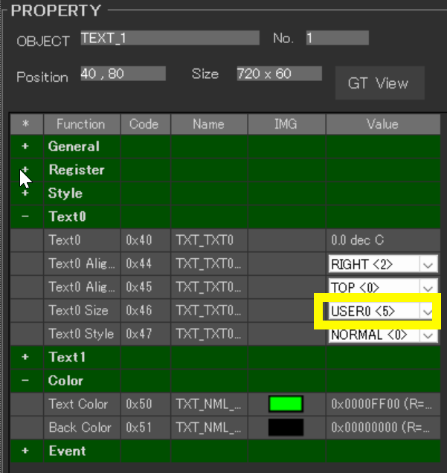Screen dimensions: 447x473
Task: Expand the Register section
Action: [26, 170]
